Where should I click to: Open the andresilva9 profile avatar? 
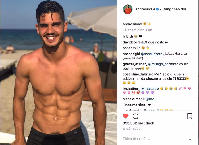pyautogui.click(x=128, y=9)
